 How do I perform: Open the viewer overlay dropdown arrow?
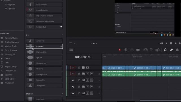pos(75,43)
